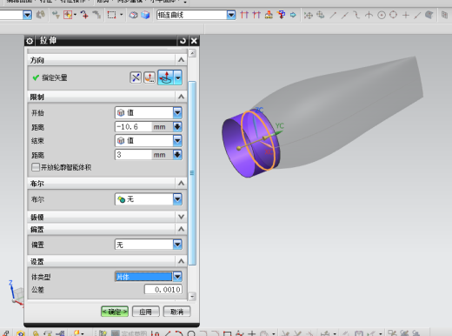
Task: Close the Extrude dialog with X
Action: coord(194,41)
